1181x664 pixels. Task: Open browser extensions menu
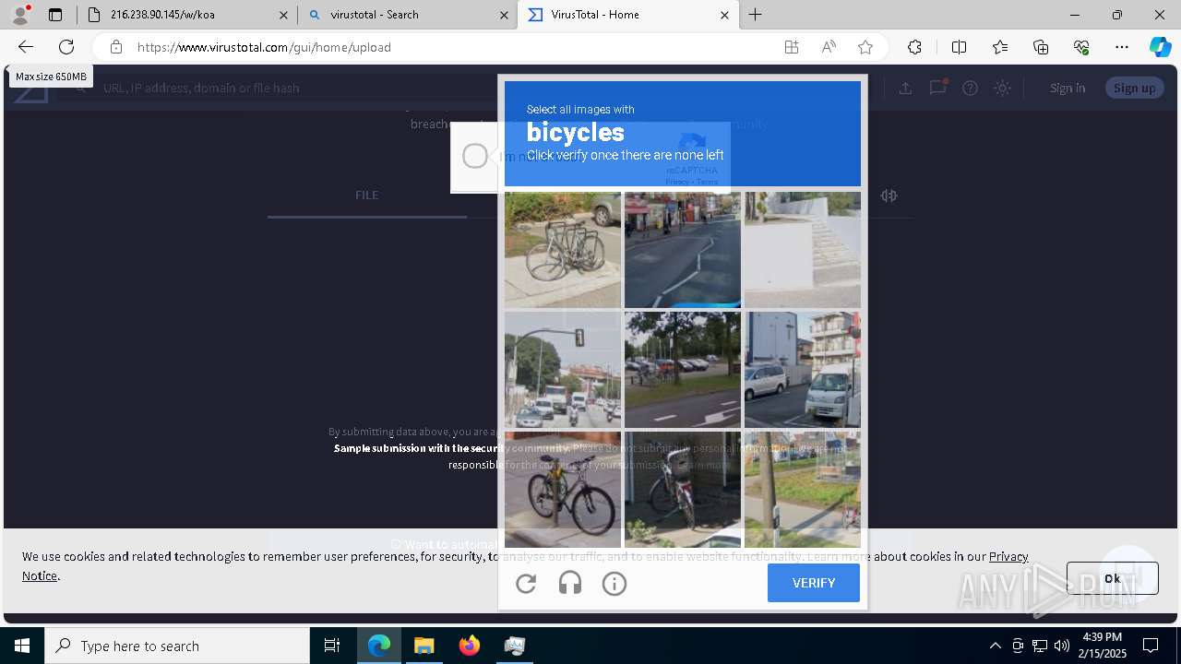pyautogui.click(x=914, y=47)
